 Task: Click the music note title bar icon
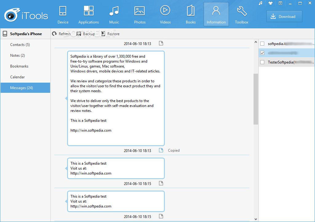click(x=260, y=3)
